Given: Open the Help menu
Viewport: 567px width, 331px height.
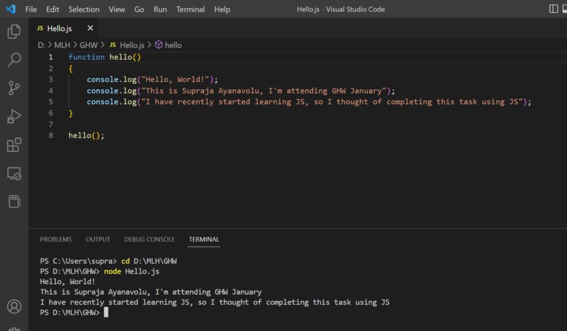Looking at the screenshot, I should point(222,9).
